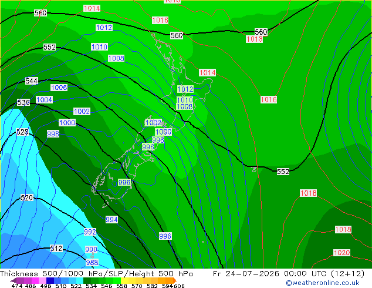Click the blue 1006 isobar label

[x=59, y=88]
